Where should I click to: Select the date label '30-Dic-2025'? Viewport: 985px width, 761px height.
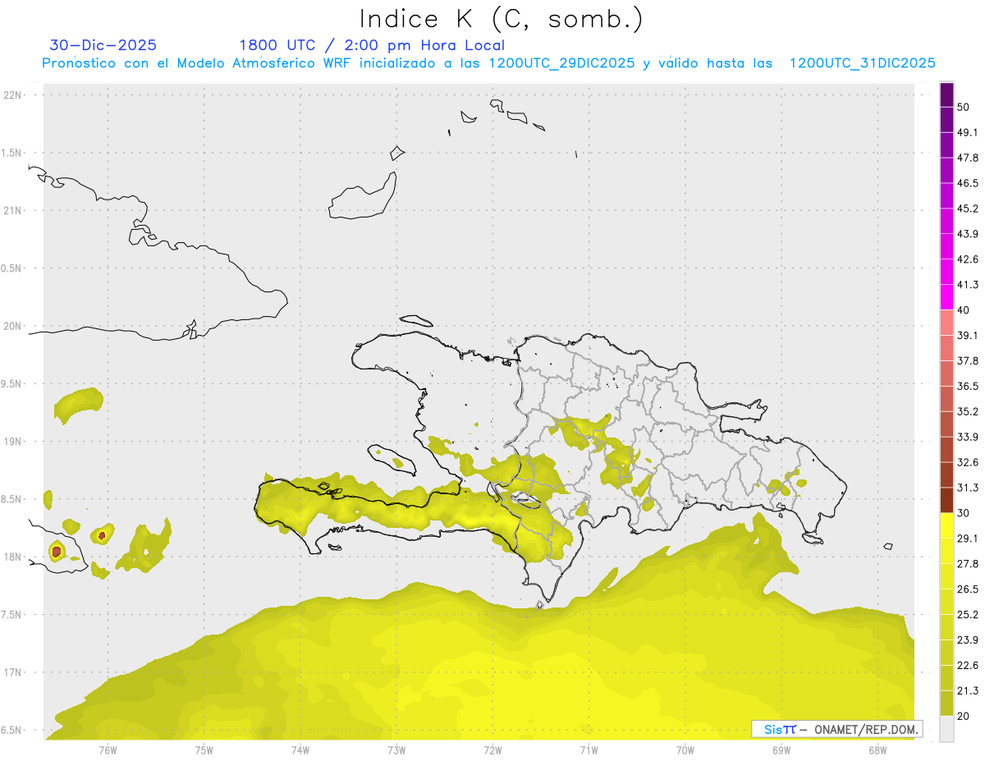click(x=103, y=45)
